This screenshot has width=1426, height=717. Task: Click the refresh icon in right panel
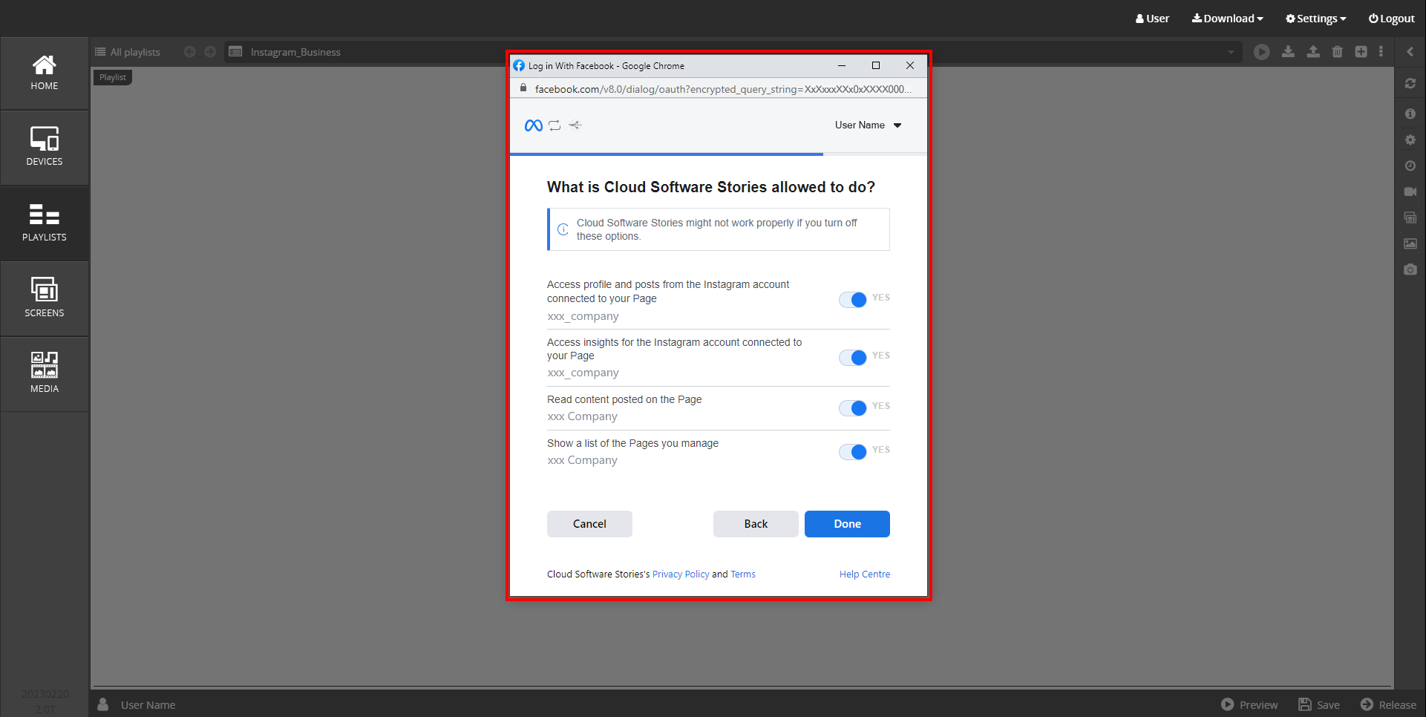tap(1410, 84)
